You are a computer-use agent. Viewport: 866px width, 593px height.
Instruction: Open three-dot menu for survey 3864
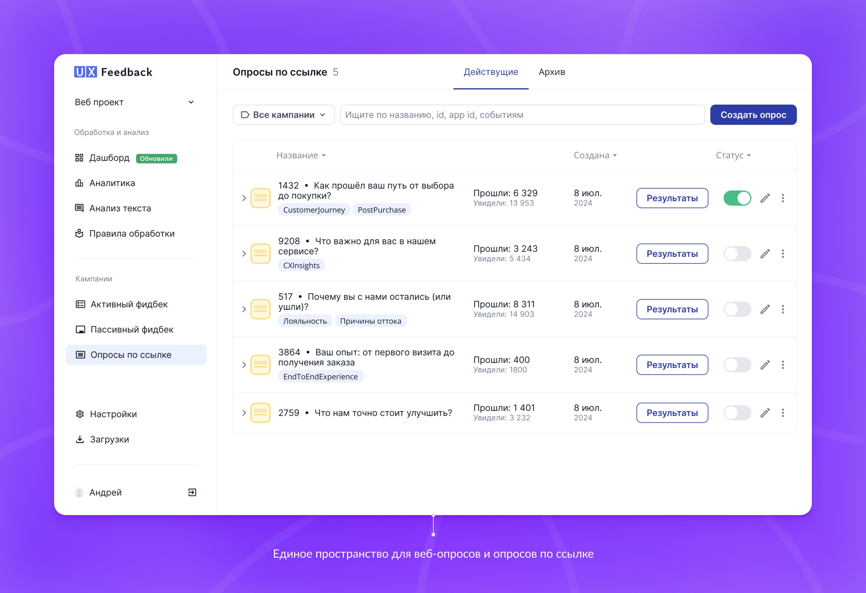click(x=783, y=365)
